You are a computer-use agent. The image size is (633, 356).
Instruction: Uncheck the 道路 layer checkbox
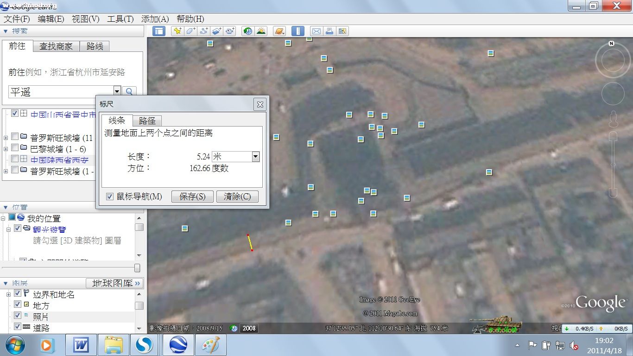(x=18, y=327)
